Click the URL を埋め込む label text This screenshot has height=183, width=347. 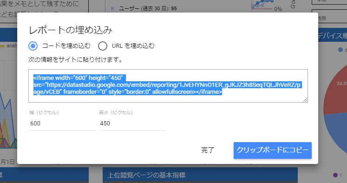pos(133,46)
